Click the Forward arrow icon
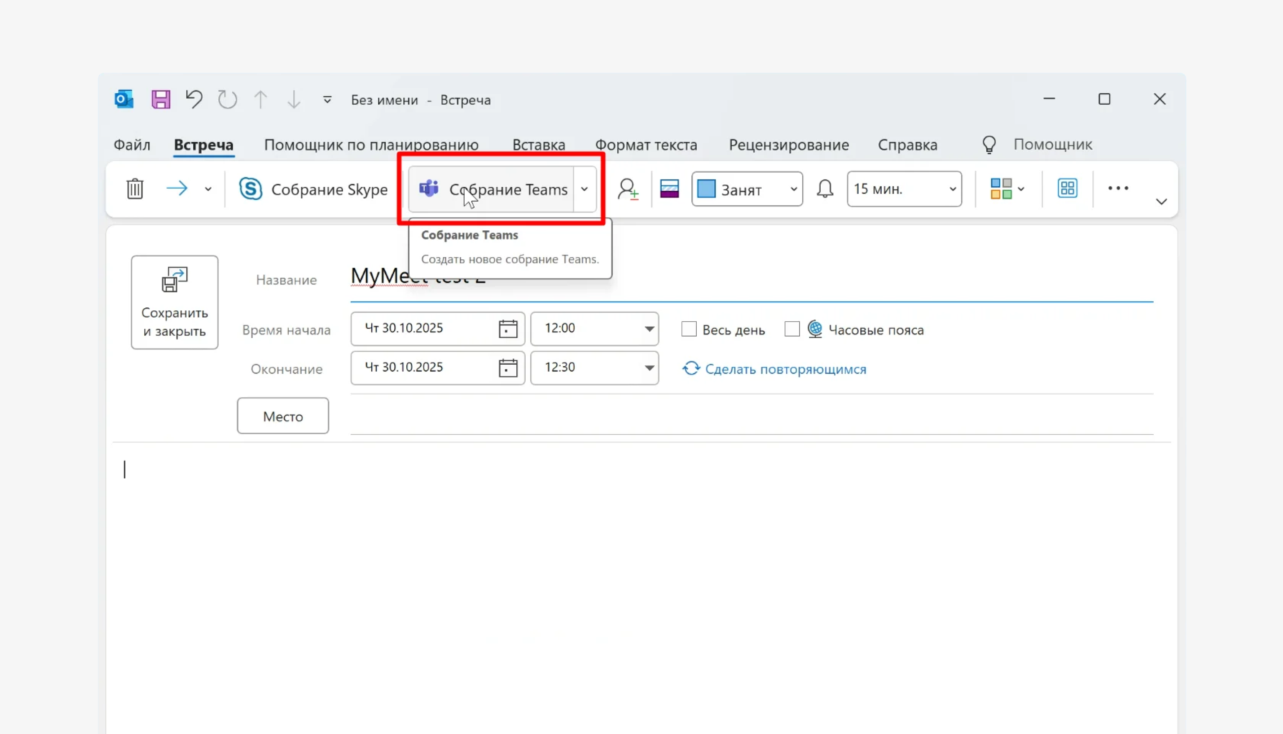This screenshot has height=734, width=1283. (177, 189)
